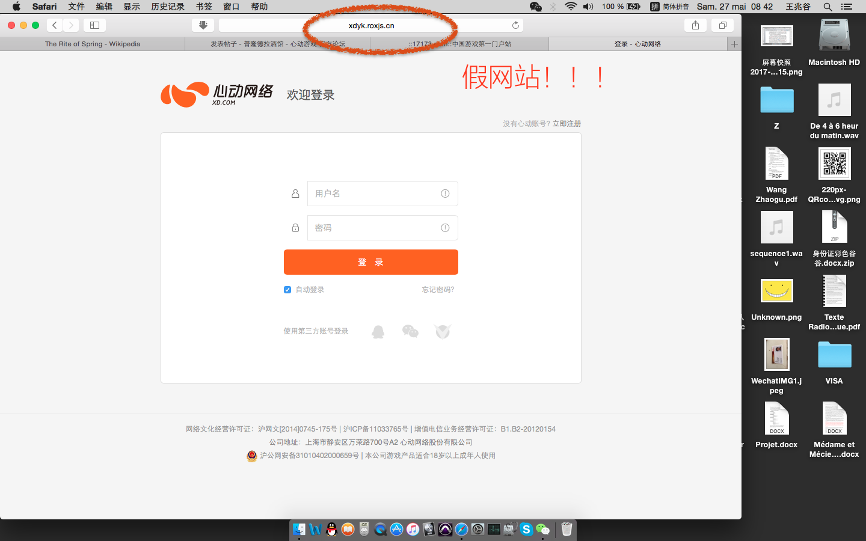The image size is (866, 541).
Task: Open Wi-Fi status menu
Action: (x=571, y=7)
